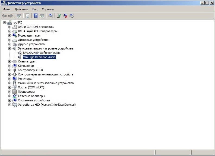Viewport: 215px width, 156px height.
Task: Expand Дисковые устройства node
Action: pyautogui.click(x=10, y=40)
